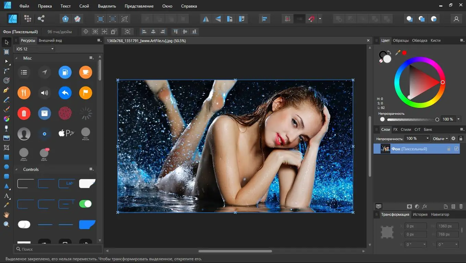
Task: Click the red snapping magnet icon
Action: pos(311,19)
